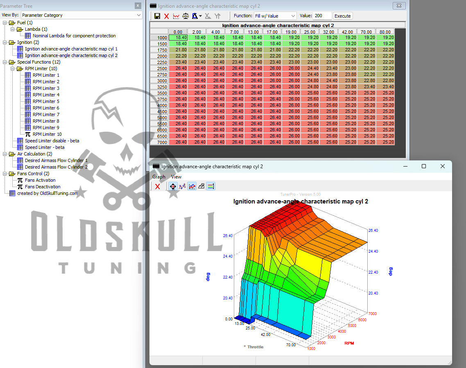Click the 2250 RPM row header
Viewport: 466px width, 368px height.
tap(159, 62)
